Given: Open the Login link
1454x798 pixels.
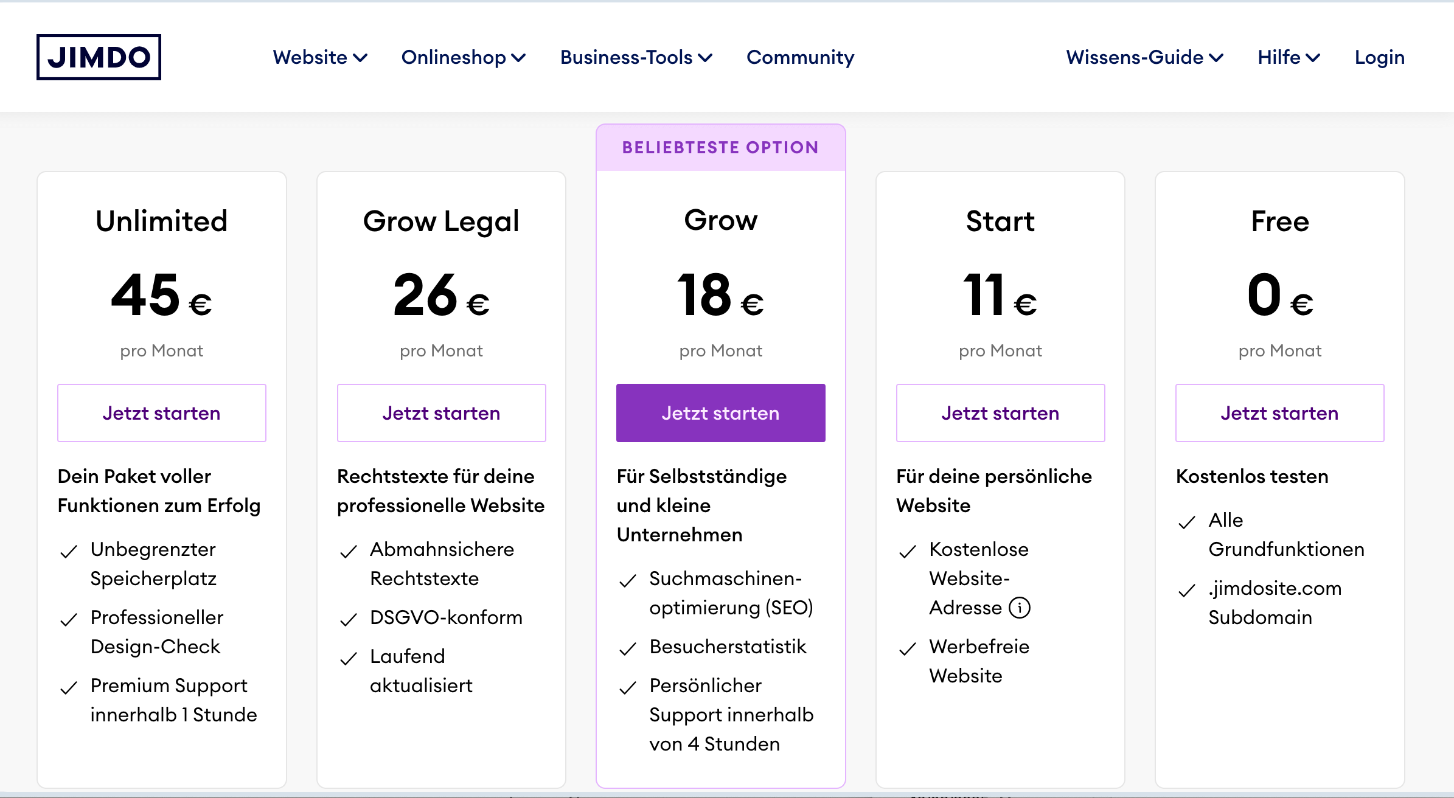Looking at the screenshot, I should (x=1380, y=57).
